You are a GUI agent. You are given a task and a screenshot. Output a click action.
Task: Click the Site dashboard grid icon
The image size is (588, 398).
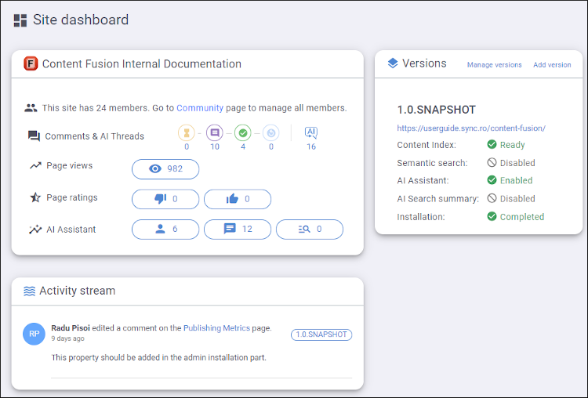pyautogui.click(x=20, y=20)
